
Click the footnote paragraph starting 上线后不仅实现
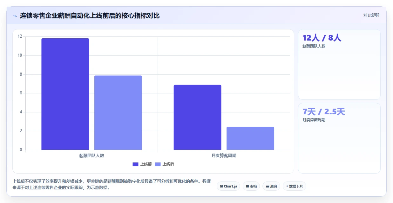click(x=112, y=184)
